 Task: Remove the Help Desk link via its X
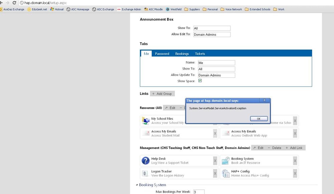tap(215, 161)
